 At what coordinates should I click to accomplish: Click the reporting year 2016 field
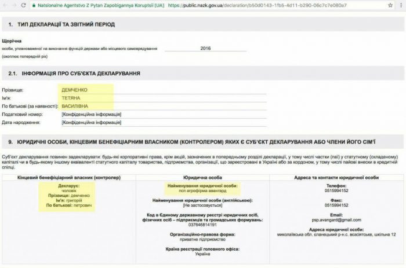pos(205,48)
